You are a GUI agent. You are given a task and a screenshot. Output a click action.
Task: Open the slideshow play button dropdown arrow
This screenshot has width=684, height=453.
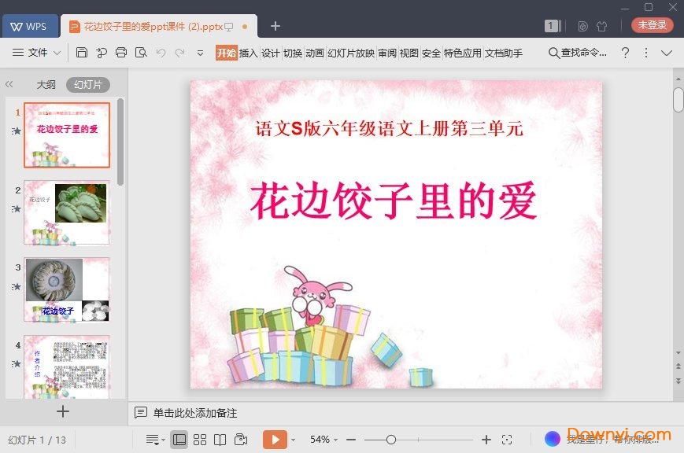pyautogui.click(x=293, y=440)
